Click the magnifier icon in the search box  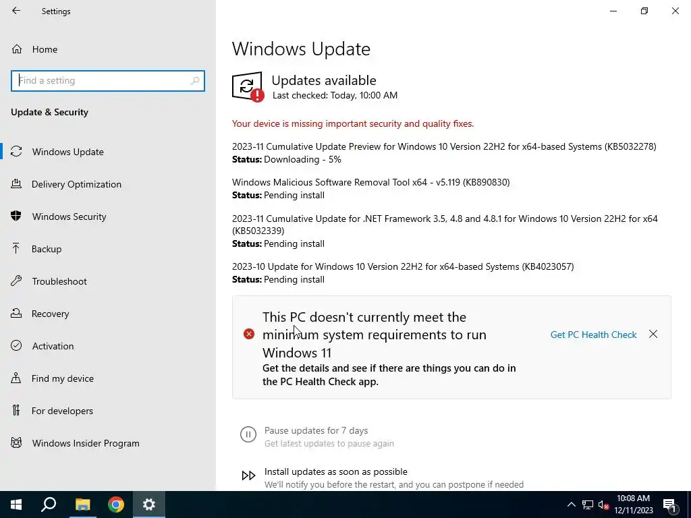pyautogui.click(x=195, y=81)
